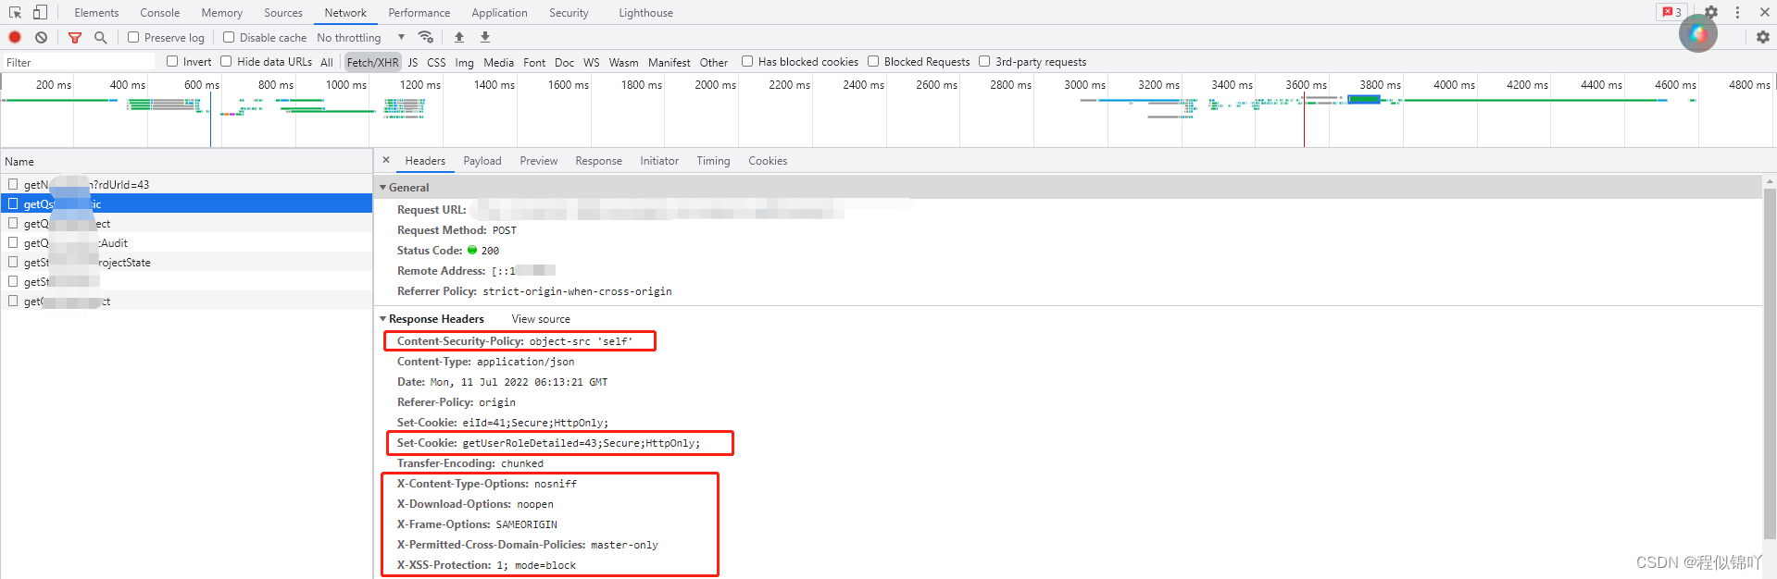Check 3rd-party requests checkbox
This screenshot has height=579, width=1777.
(984, 61)
